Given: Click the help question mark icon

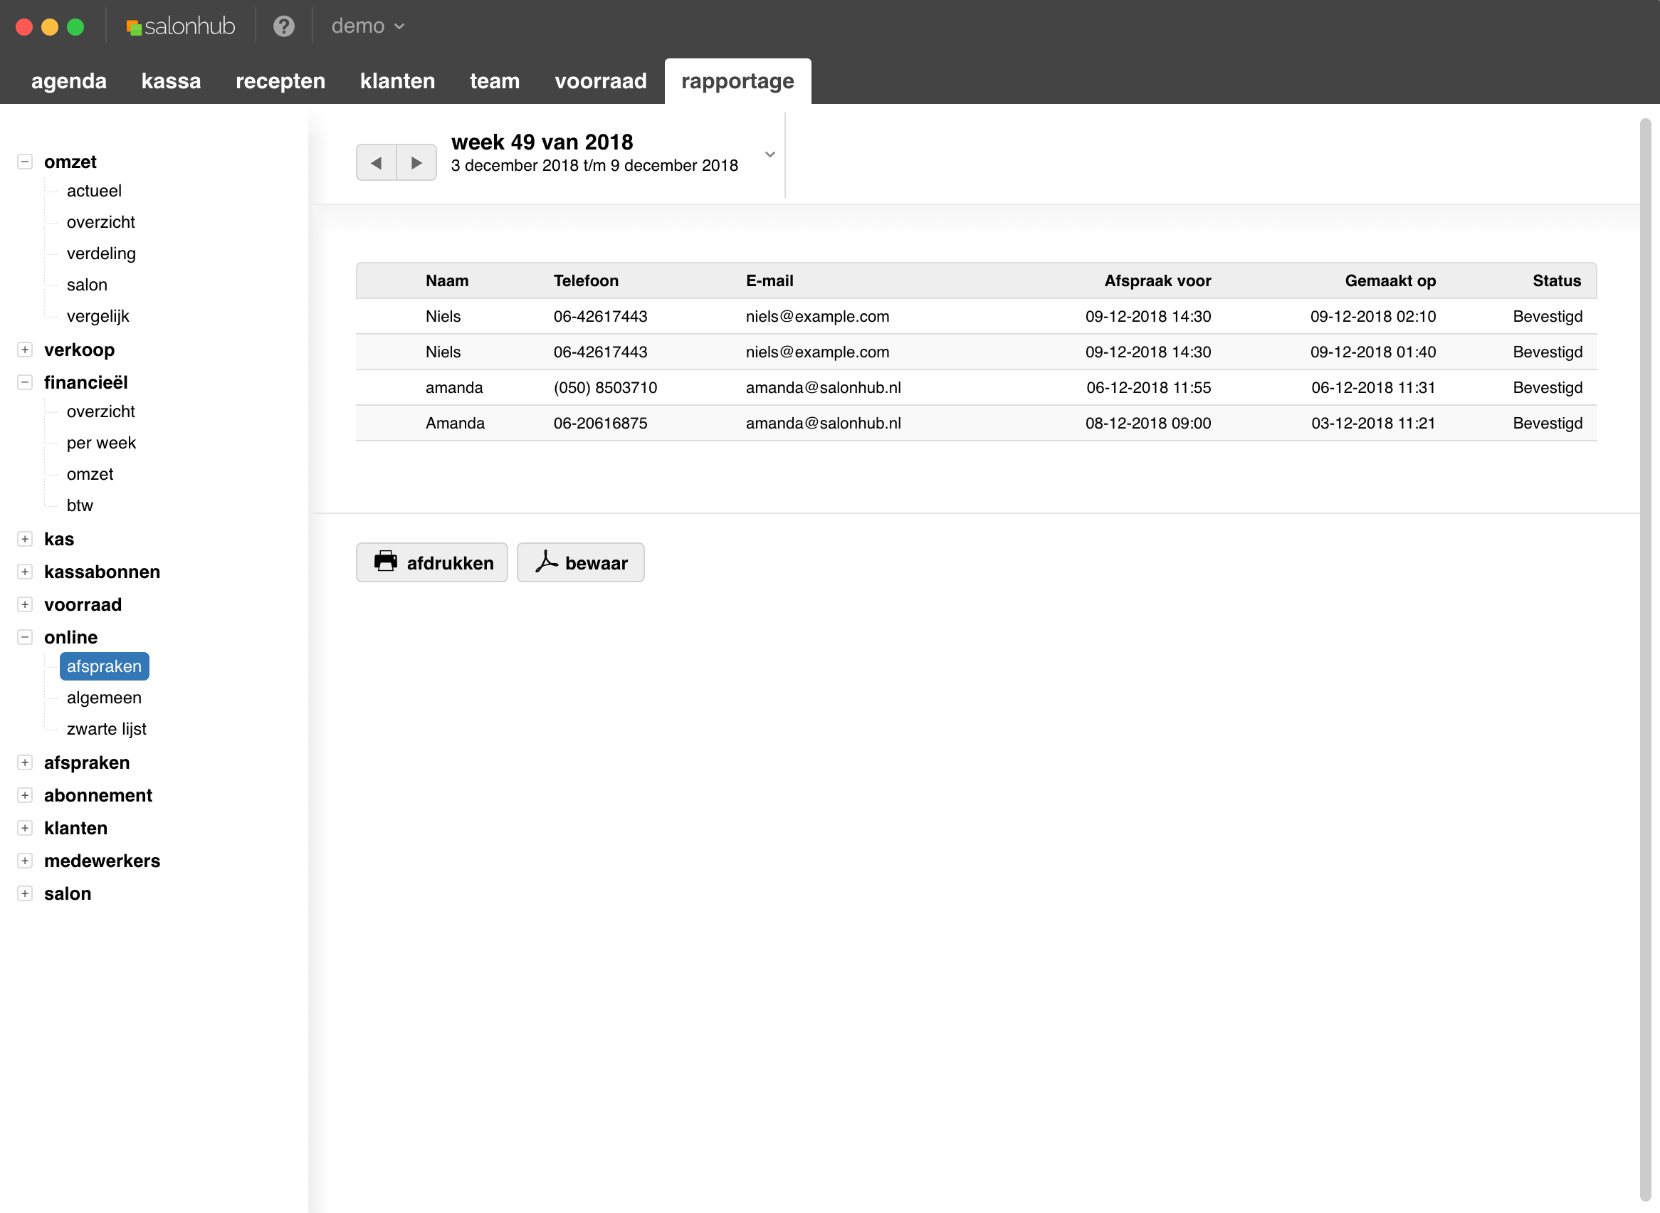Looking at the screenshot, I should coord(283,26).
